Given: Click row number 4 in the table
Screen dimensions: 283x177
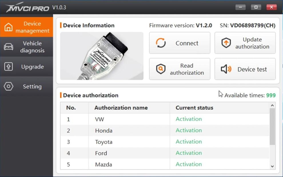Looking at the screenshot, I should [x=68, y=153].
